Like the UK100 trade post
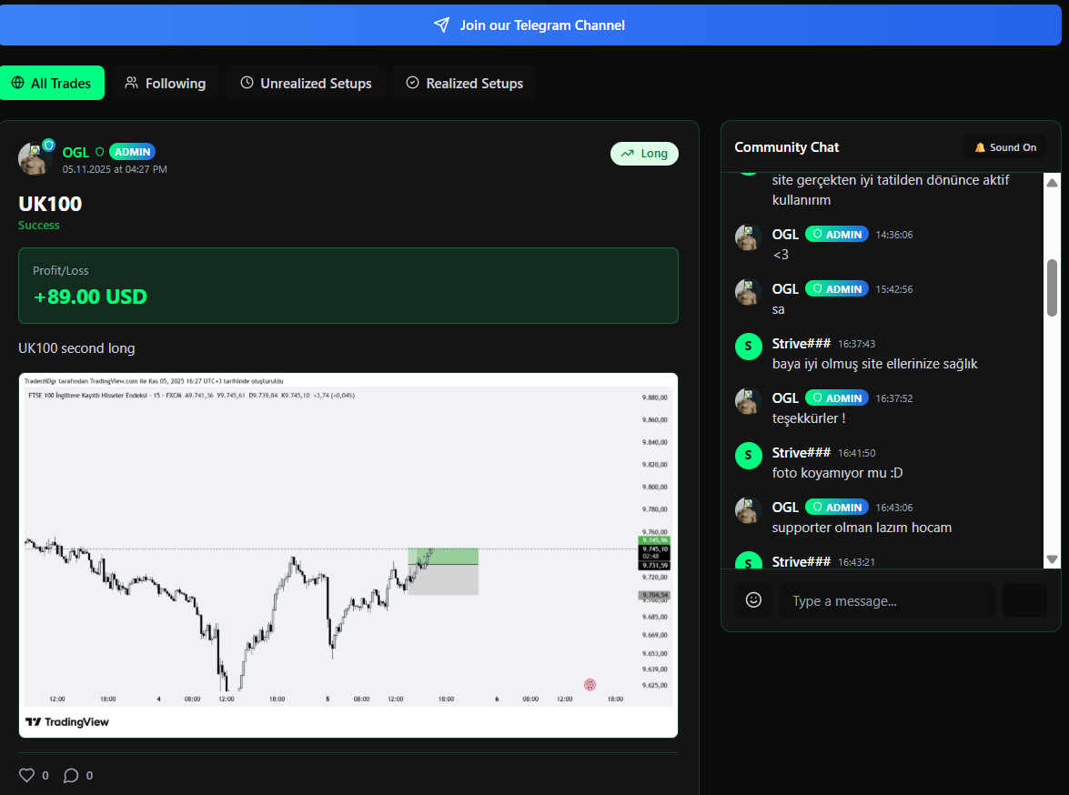1069x795 pixels. [26, 775]
